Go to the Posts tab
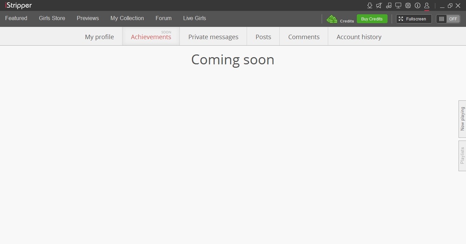Viewport: 466px width, 244px height. coord(263,37)
